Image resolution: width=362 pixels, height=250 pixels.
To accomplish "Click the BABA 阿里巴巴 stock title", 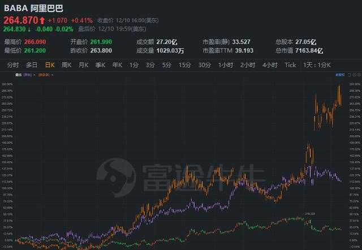I will click(x=34, y=8).
